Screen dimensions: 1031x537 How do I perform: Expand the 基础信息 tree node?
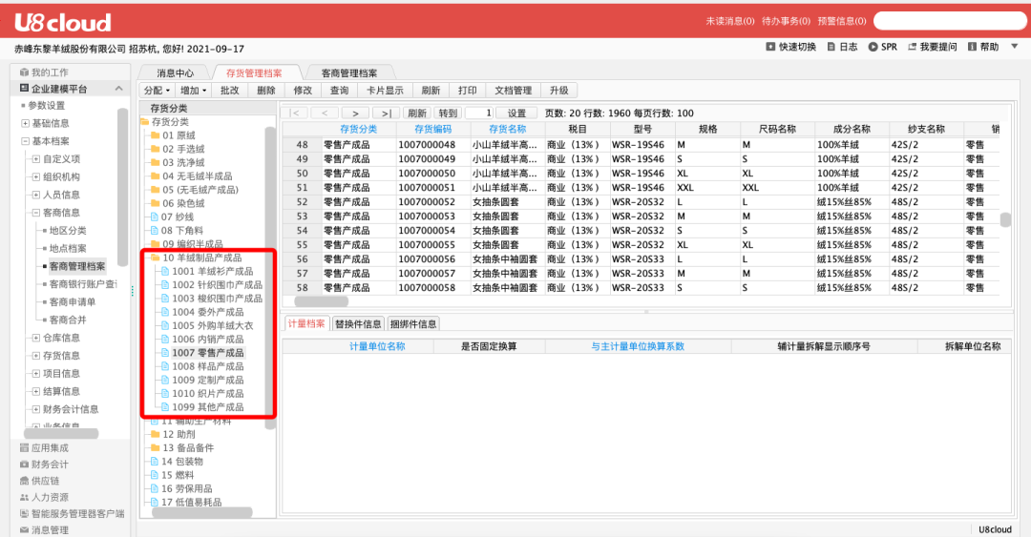point(25,123)
